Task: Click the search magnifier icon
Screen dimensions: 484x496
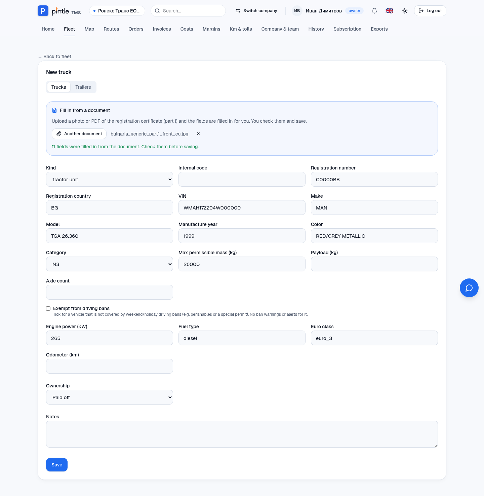Action: coord(157,11)
